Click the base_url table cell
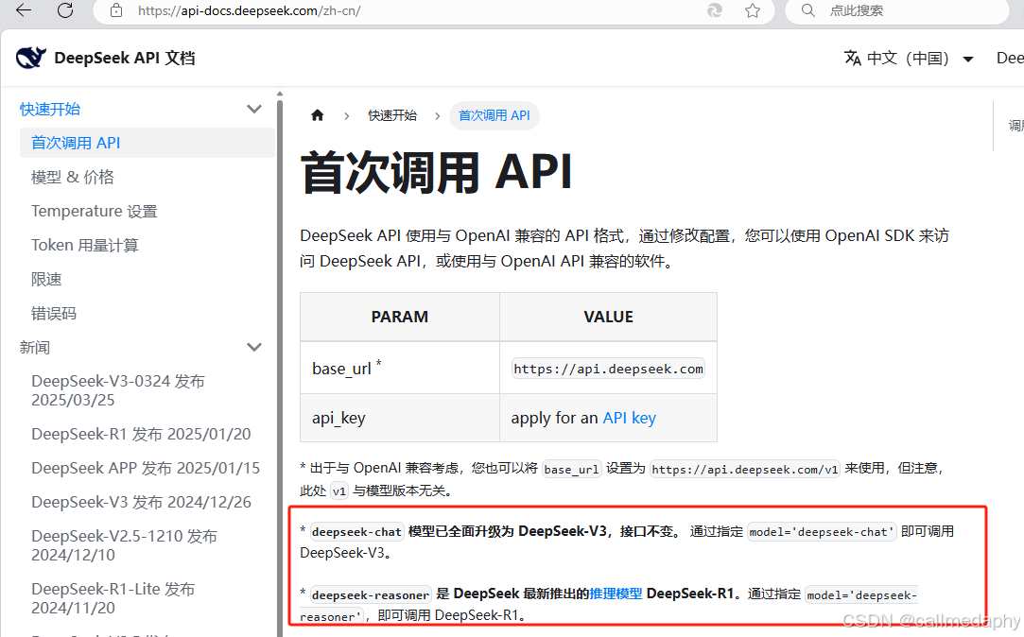The image size is (1024, 637). [400, 368]
